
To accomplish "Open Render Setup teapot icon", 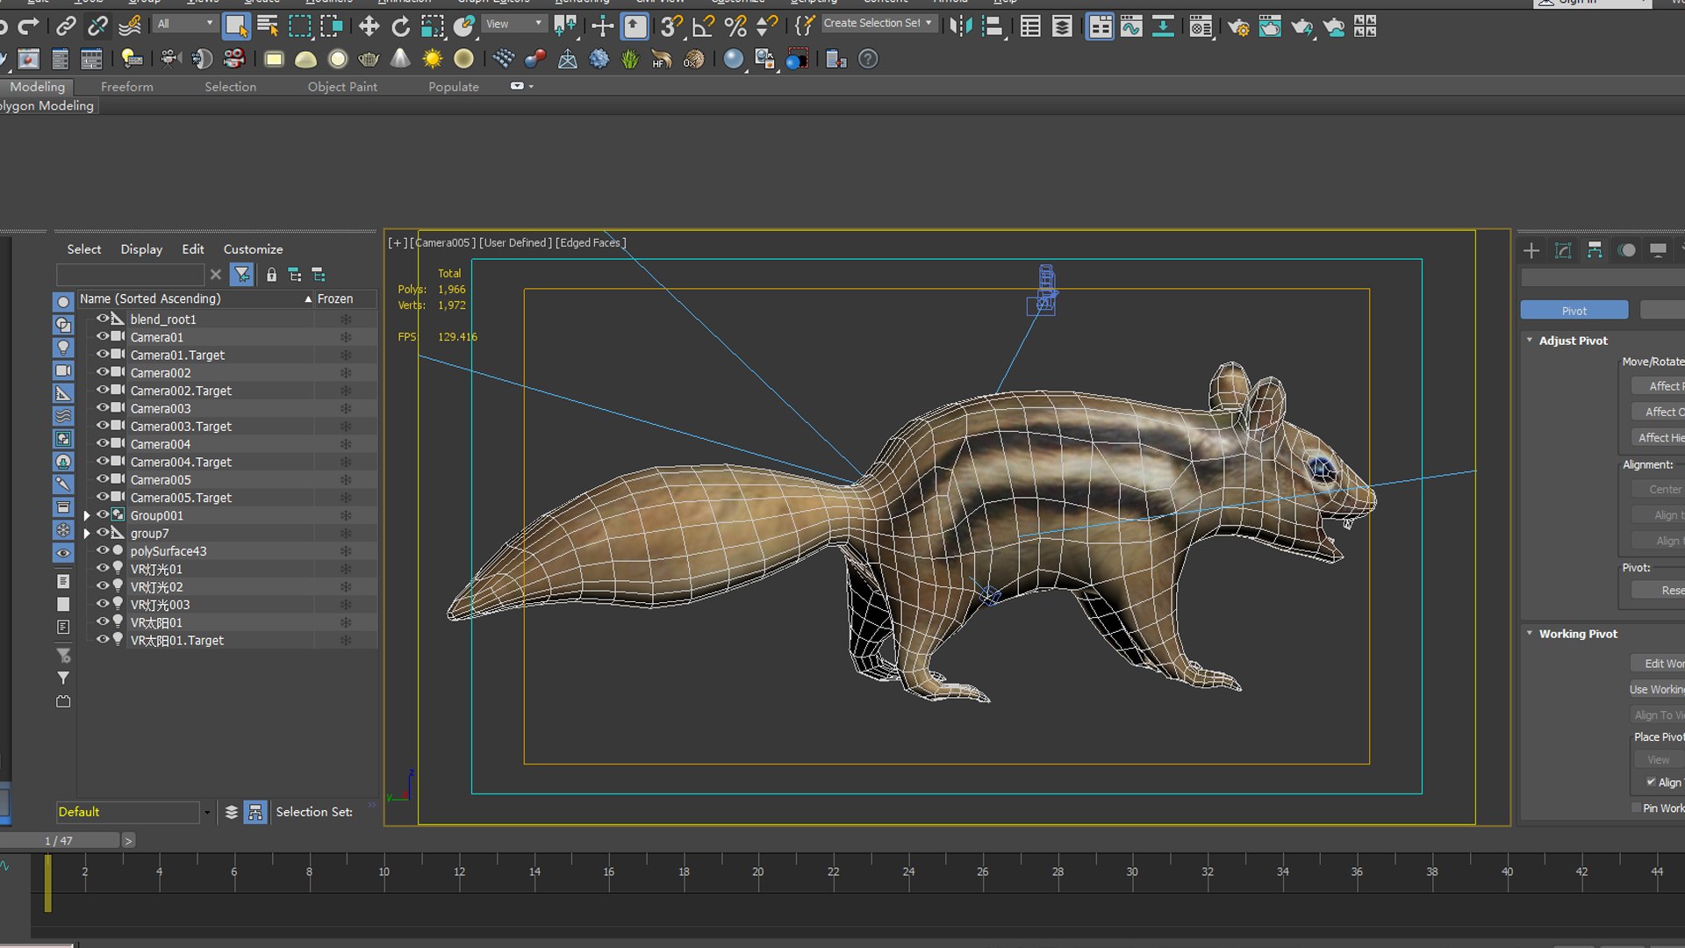I will coord(1237,26).
